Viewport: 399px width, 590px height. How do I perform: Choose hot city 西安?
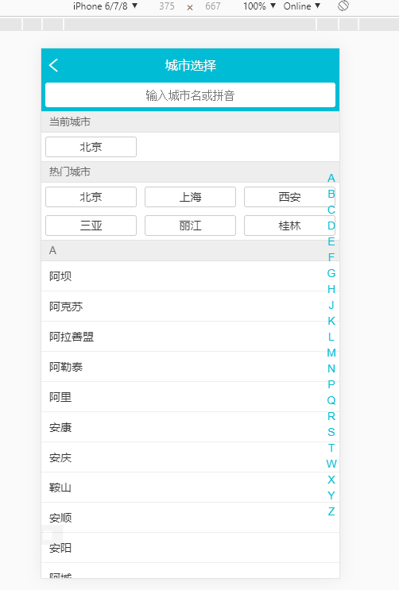click(x=290, y=197)
